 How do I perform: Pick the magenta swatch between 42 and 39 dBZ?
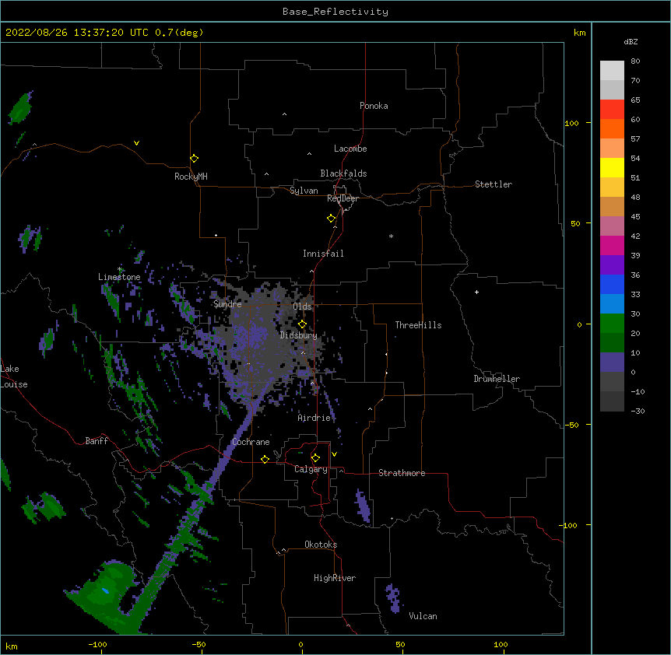pos(612,245)
